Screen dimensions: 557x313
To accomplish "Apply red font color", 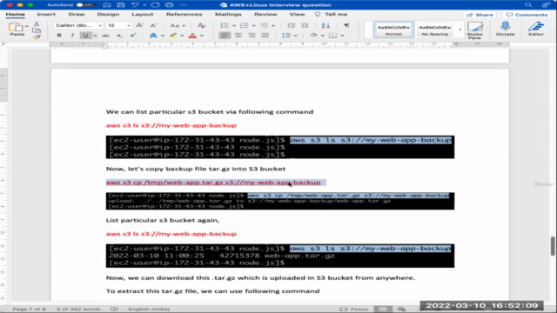I will click(x=192, y=36).
